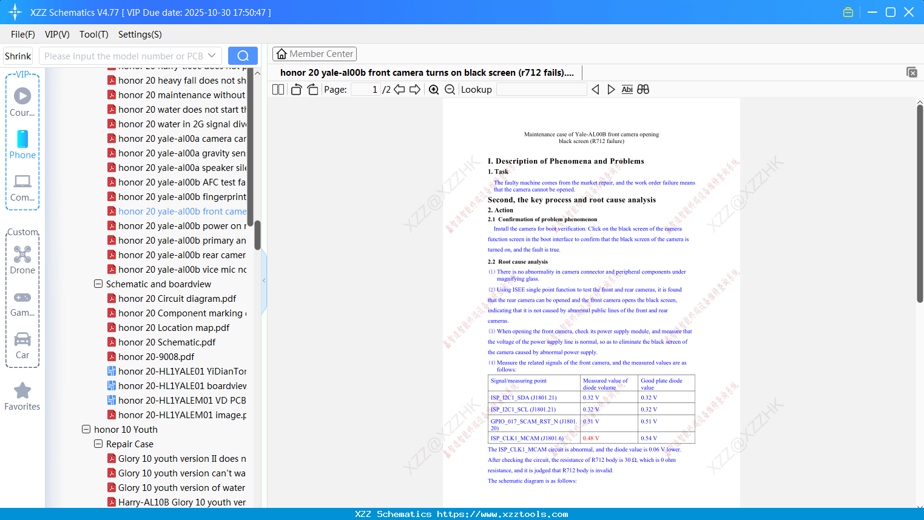
Task: Click the PDF viewer vertical scrollbar
Action: 920,204
